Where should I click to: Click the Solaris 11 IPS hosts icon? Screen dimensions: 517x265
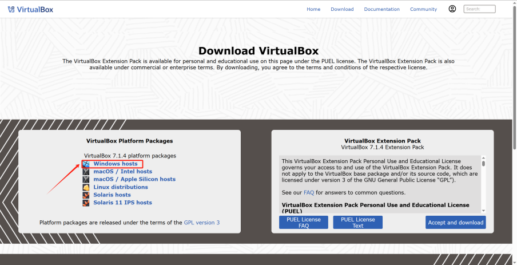coord(86,203)
